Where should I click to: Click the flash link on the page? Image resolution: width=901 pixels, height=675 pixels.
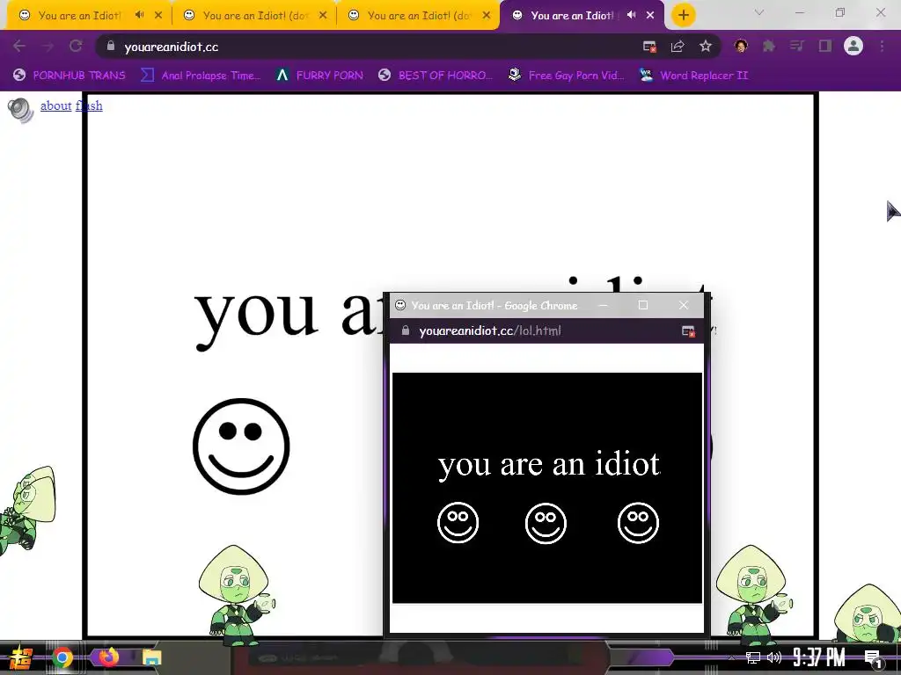[89, 105]
